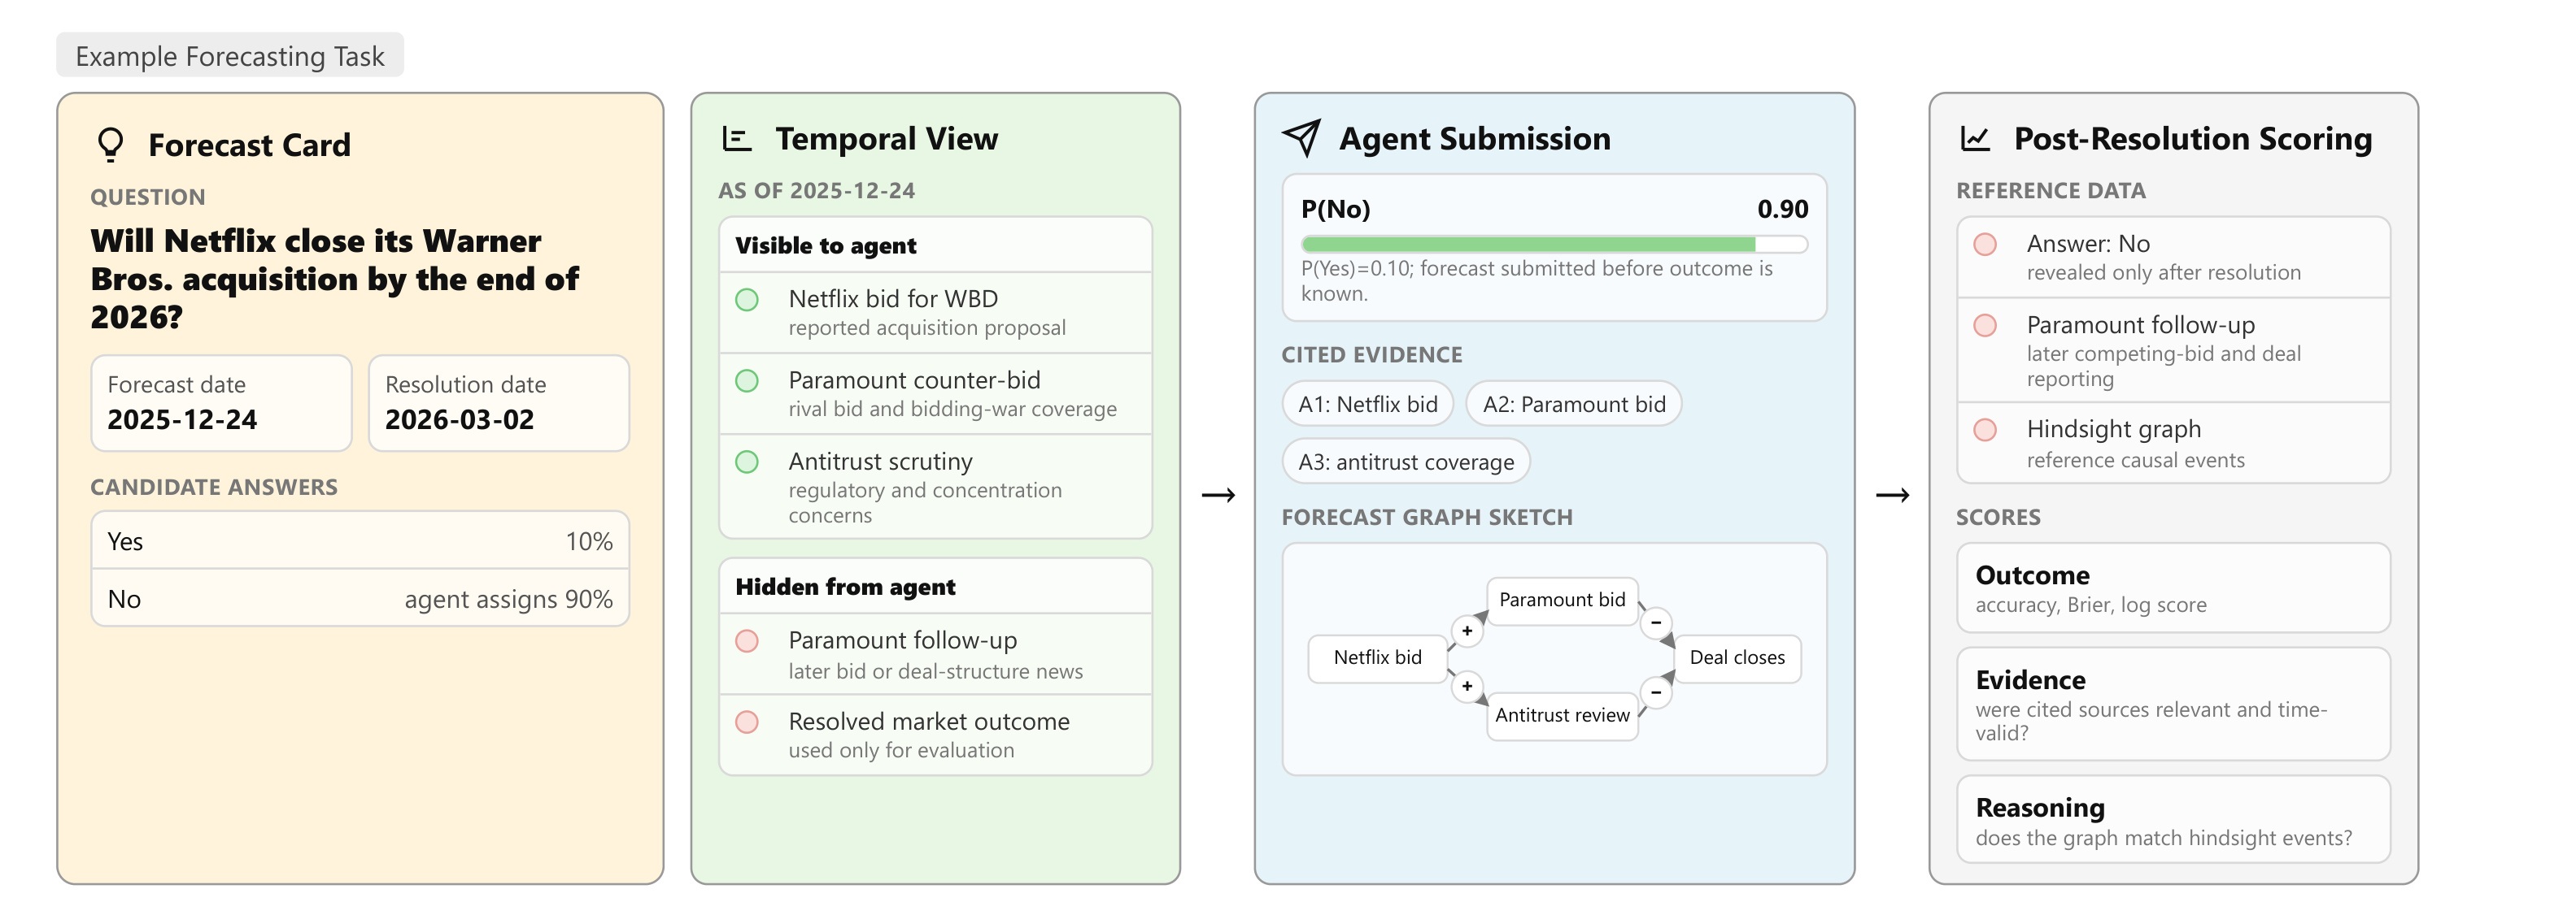Click the minus sign between Paramount bid and Deal closes

coord(1656,622)
